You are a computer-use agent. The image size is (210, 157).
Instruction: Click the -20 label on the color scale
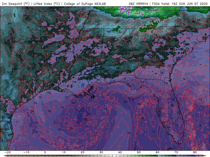point(8,152)
